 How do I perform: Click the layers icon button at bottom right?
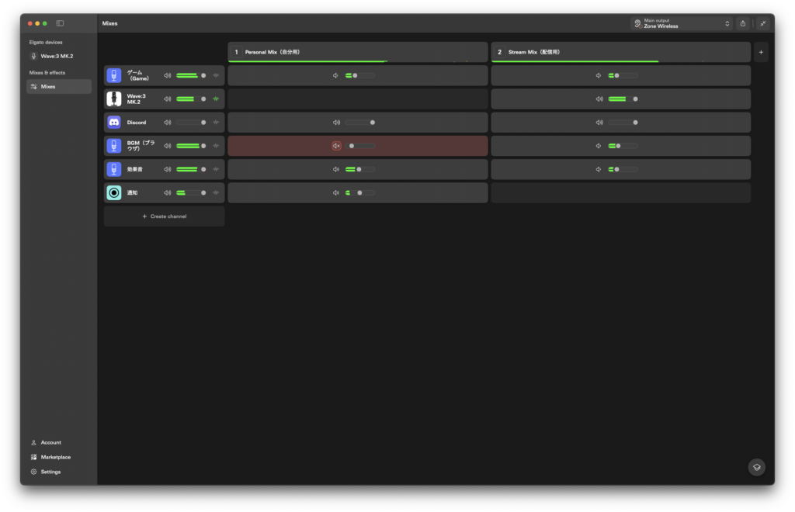[x=756, y=467]
